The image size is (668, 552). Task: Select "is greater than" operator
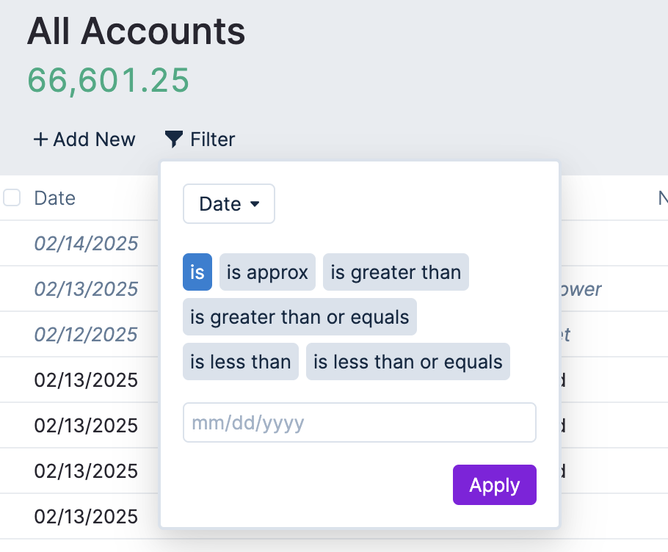coord(396,272)
